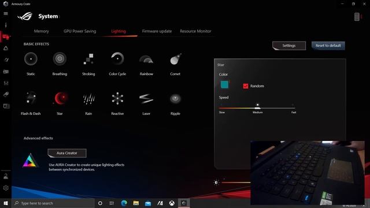Click the ROG logo beside System
Screen dimensions: 370x208
(25, 16)
